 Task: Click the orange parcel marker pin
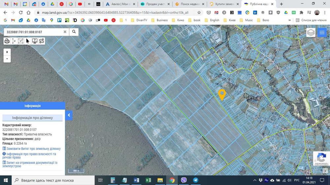pos(222,94)
